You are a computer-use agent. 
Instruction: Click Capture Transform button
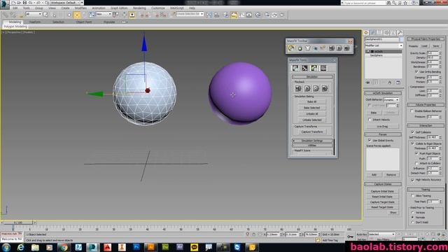pos(312,132)
